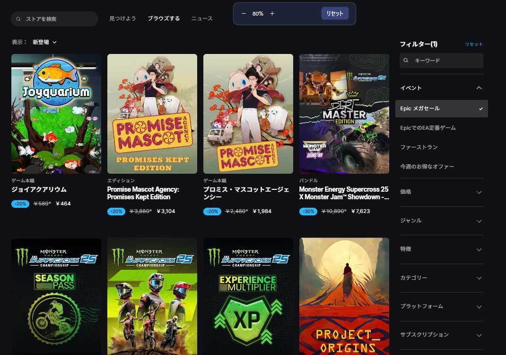This screenshot has width=506, height=355.
Task: Click the ジョイアクアリウム title link
Action: pyautogui.click(x=39, y=189)
